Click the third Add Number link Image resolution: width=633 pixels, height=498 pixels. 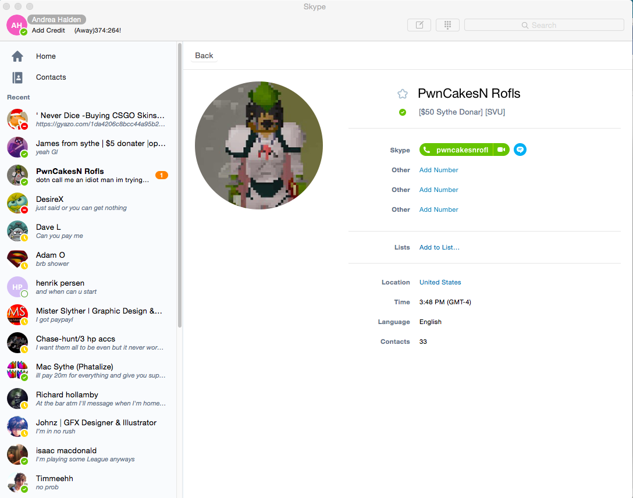pyautogui.click(x=439, y=209)
